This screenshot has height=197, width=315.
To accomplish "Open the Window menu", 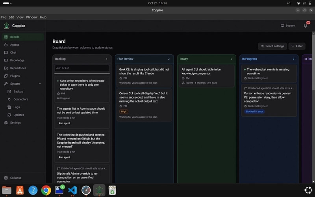I will [x=31, y=17].
